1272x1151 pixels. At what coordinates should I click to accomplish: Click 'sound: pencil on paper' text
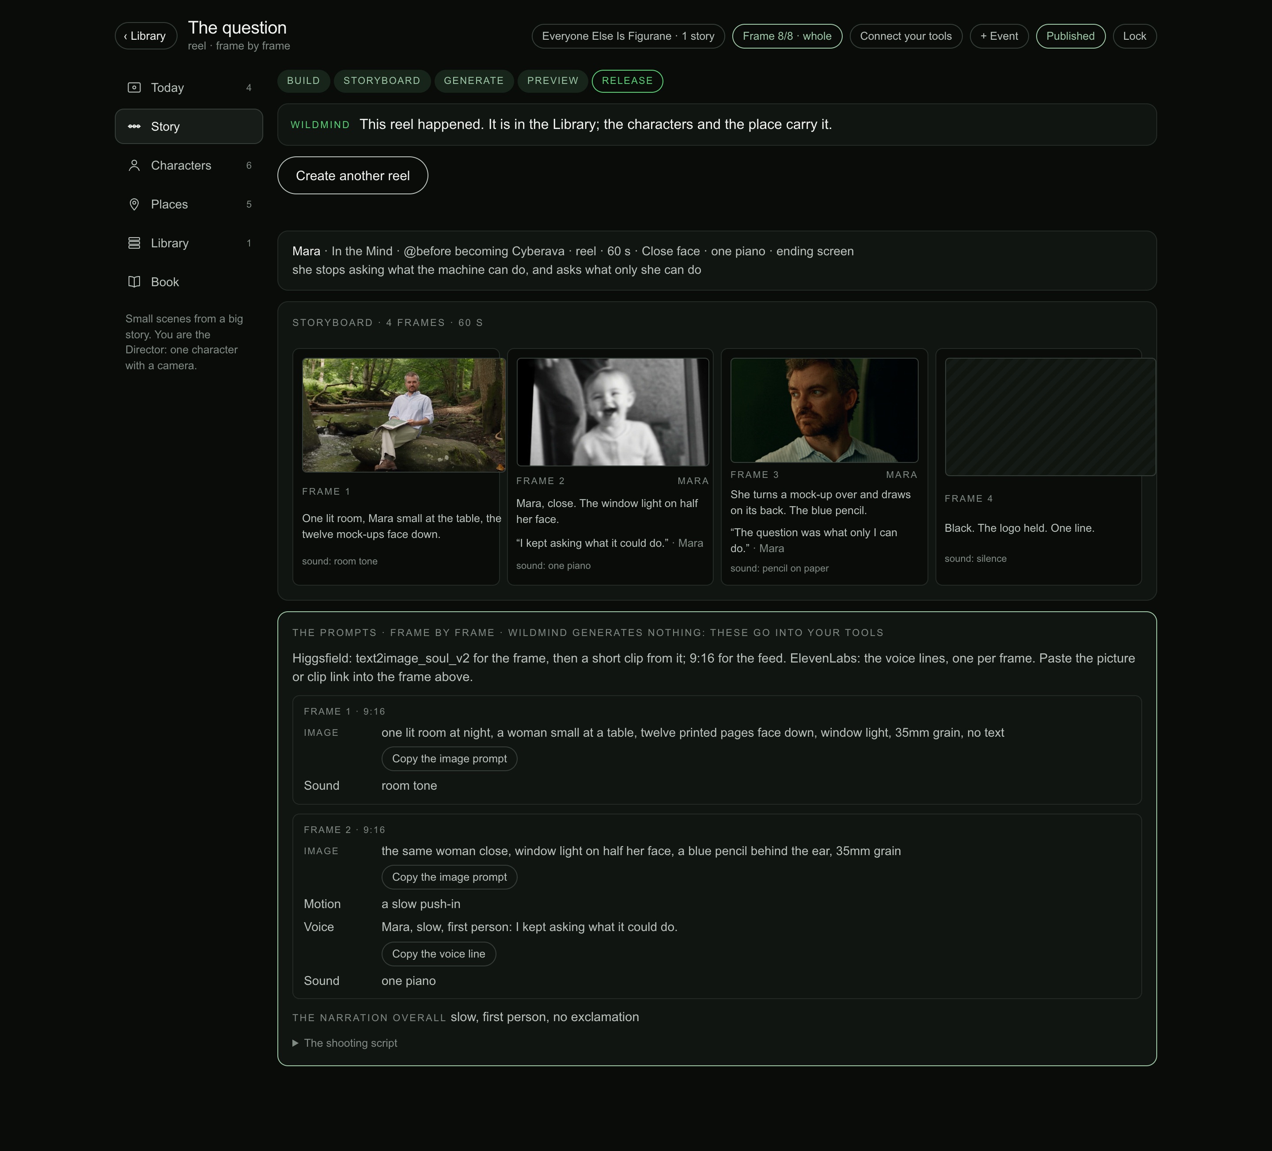779,568
